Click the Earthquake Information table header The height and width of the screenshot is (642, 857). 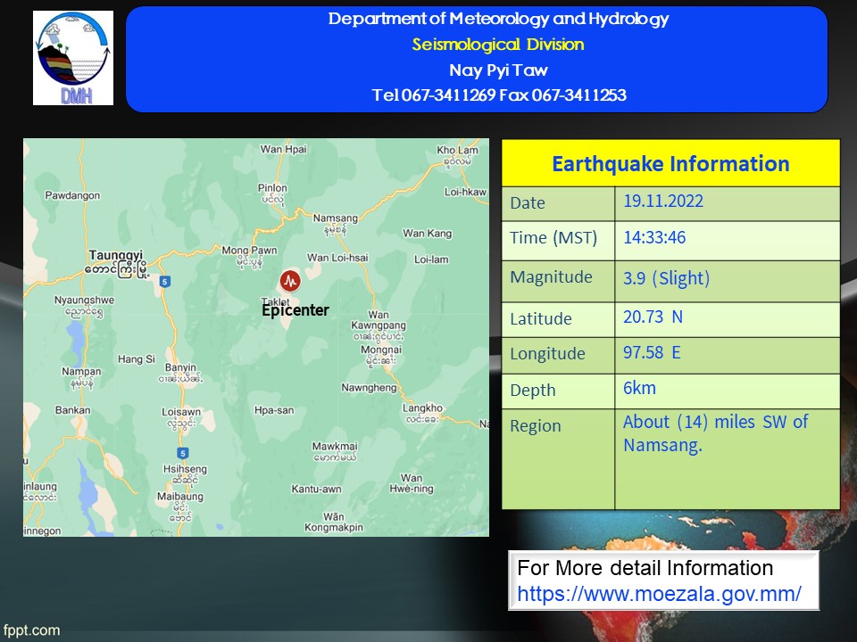coord(670,163)
